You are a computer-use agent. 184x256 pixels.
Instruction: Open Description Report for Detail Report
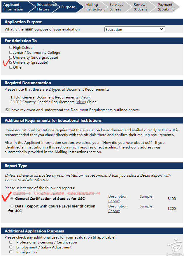[118, 209]
